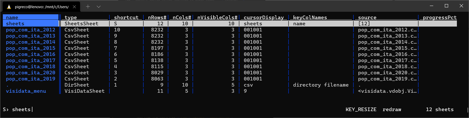Close the terminal window

[x=461, y=6]
